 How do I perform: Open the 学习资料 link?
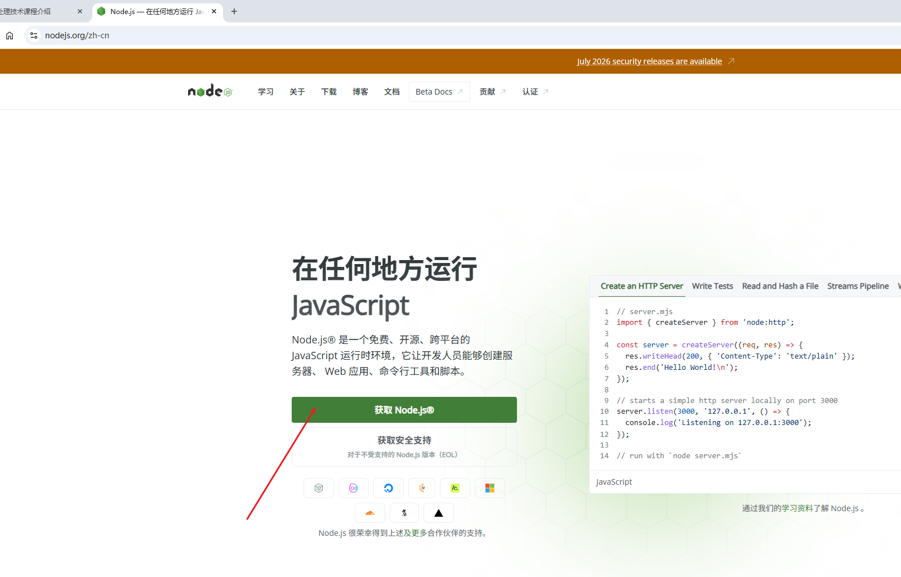797,508
